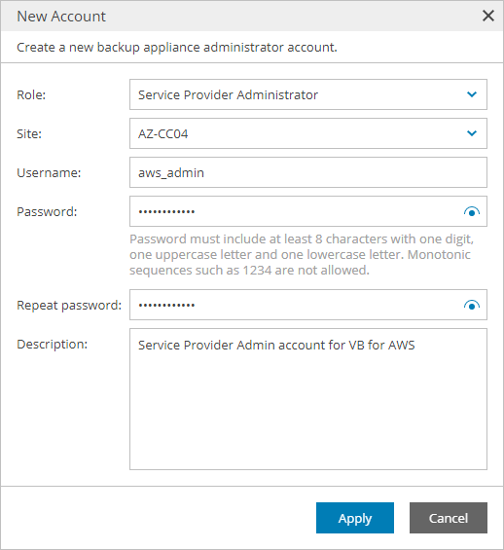Apply the new account settings
The width and height of the screenshot is (504, 550).
click(355, 518)
